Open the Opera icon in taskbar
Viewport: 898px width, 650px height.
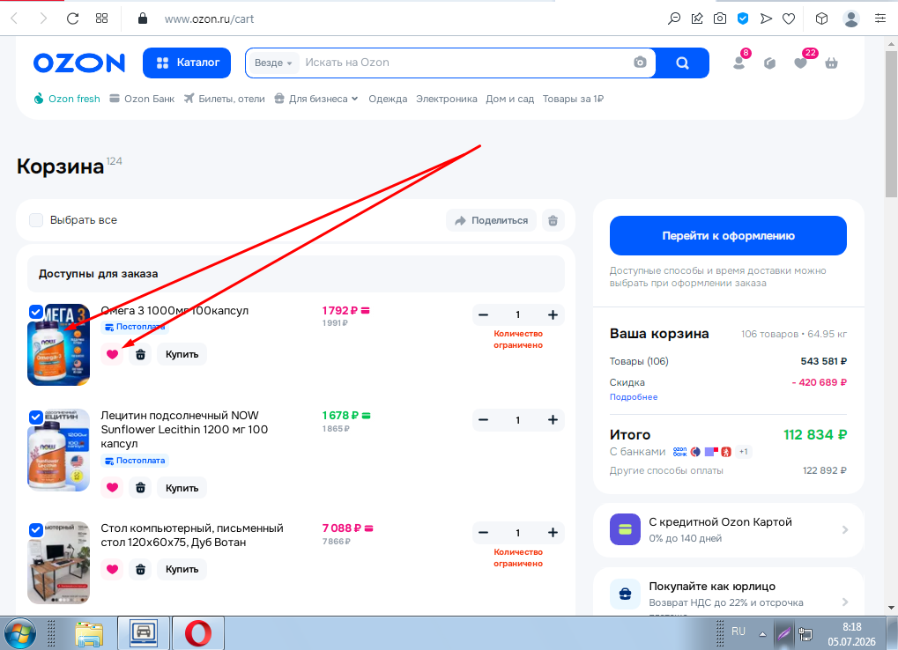[x=198, y=633]
